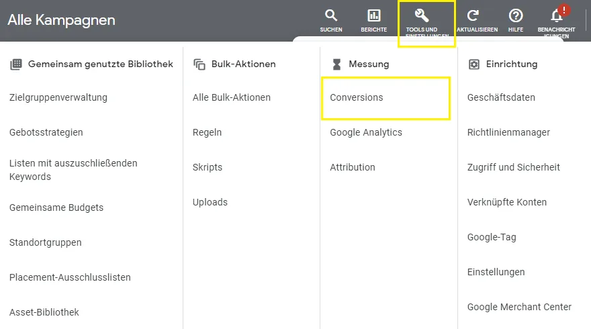Open Richtlinienmanager
This screenshot has width=591, height=329.
coord(508,132)
